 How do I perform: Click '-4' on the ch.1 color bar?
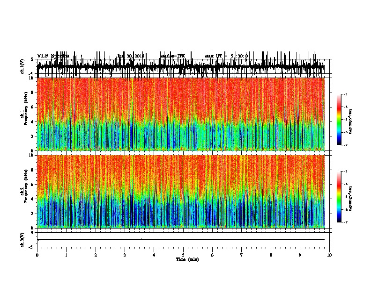pos(345,107)
